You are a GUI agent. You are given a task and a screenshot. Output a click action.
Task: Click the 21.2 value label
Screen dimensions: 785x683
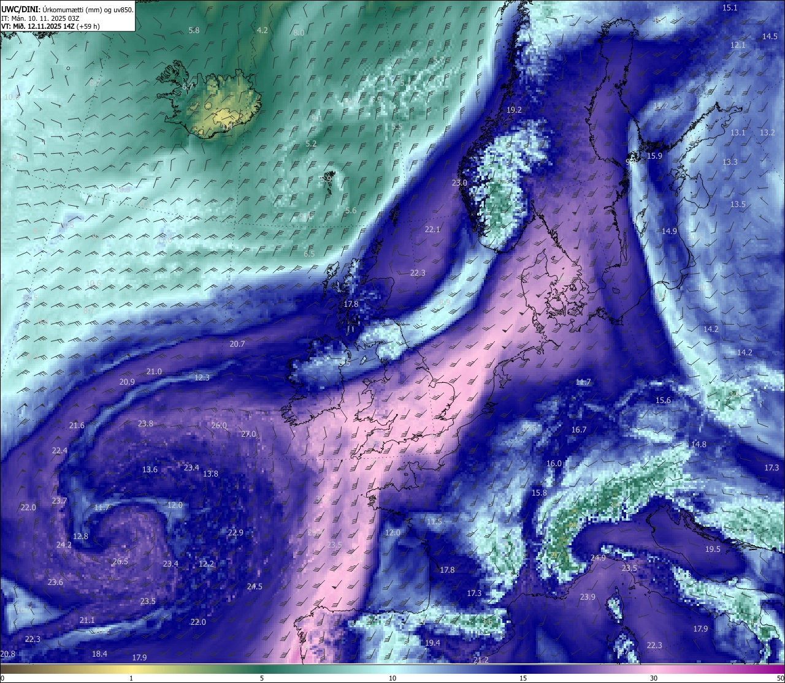[481, 660]
